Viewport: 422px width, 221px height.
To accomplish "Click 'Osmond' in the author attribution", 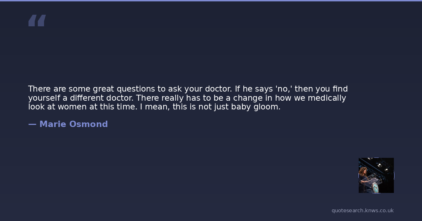I will point(89,124).
